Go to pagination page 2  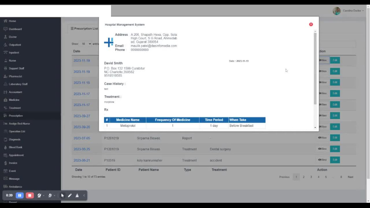304,177
